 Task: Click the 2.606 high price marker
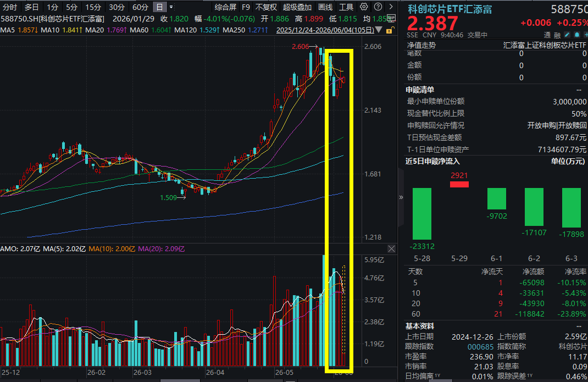301,47
